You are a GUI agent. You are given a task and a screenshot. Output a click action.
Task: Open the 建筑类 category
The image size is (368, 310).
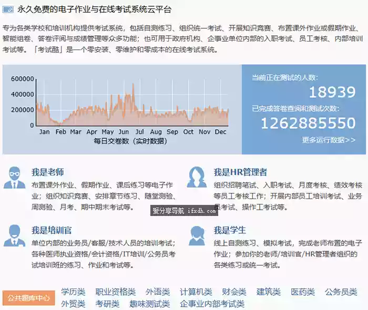click(269, 292)
